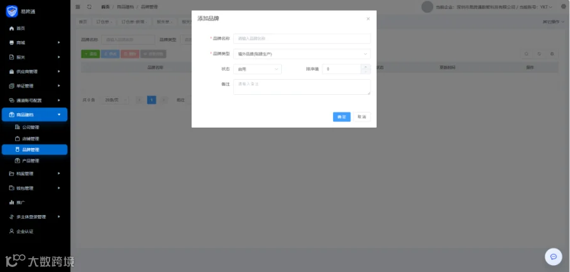Focus the 备注 textarea in the dialog
Viewport: 570px width, 272px height.
tap(301, 87)
